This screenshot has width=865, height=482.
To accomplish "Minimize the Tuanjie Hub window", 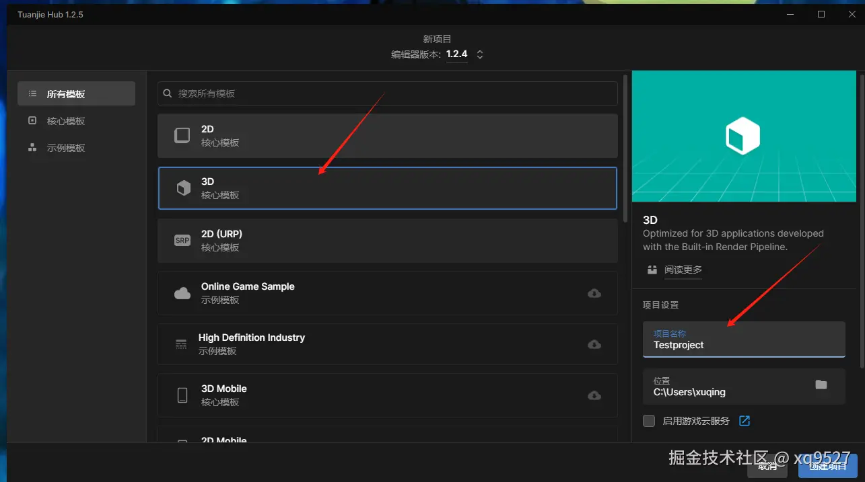I will point(790,14).
